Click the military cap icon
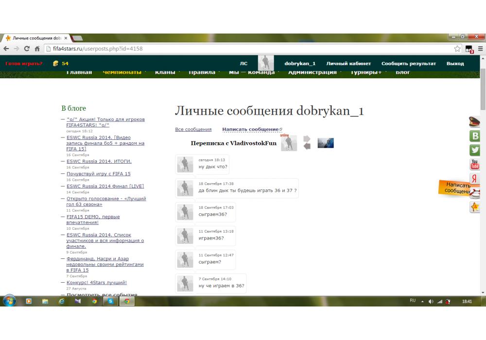The image size is (486, 340). pyautogui.click(x=474, y=122)
